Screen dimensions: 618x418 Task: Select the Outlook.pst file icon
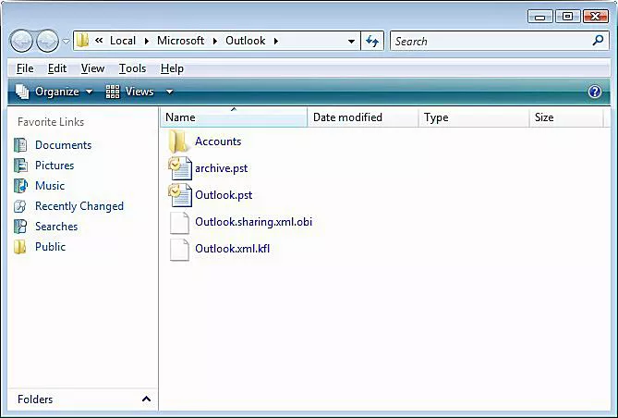(x=180, y=195)
